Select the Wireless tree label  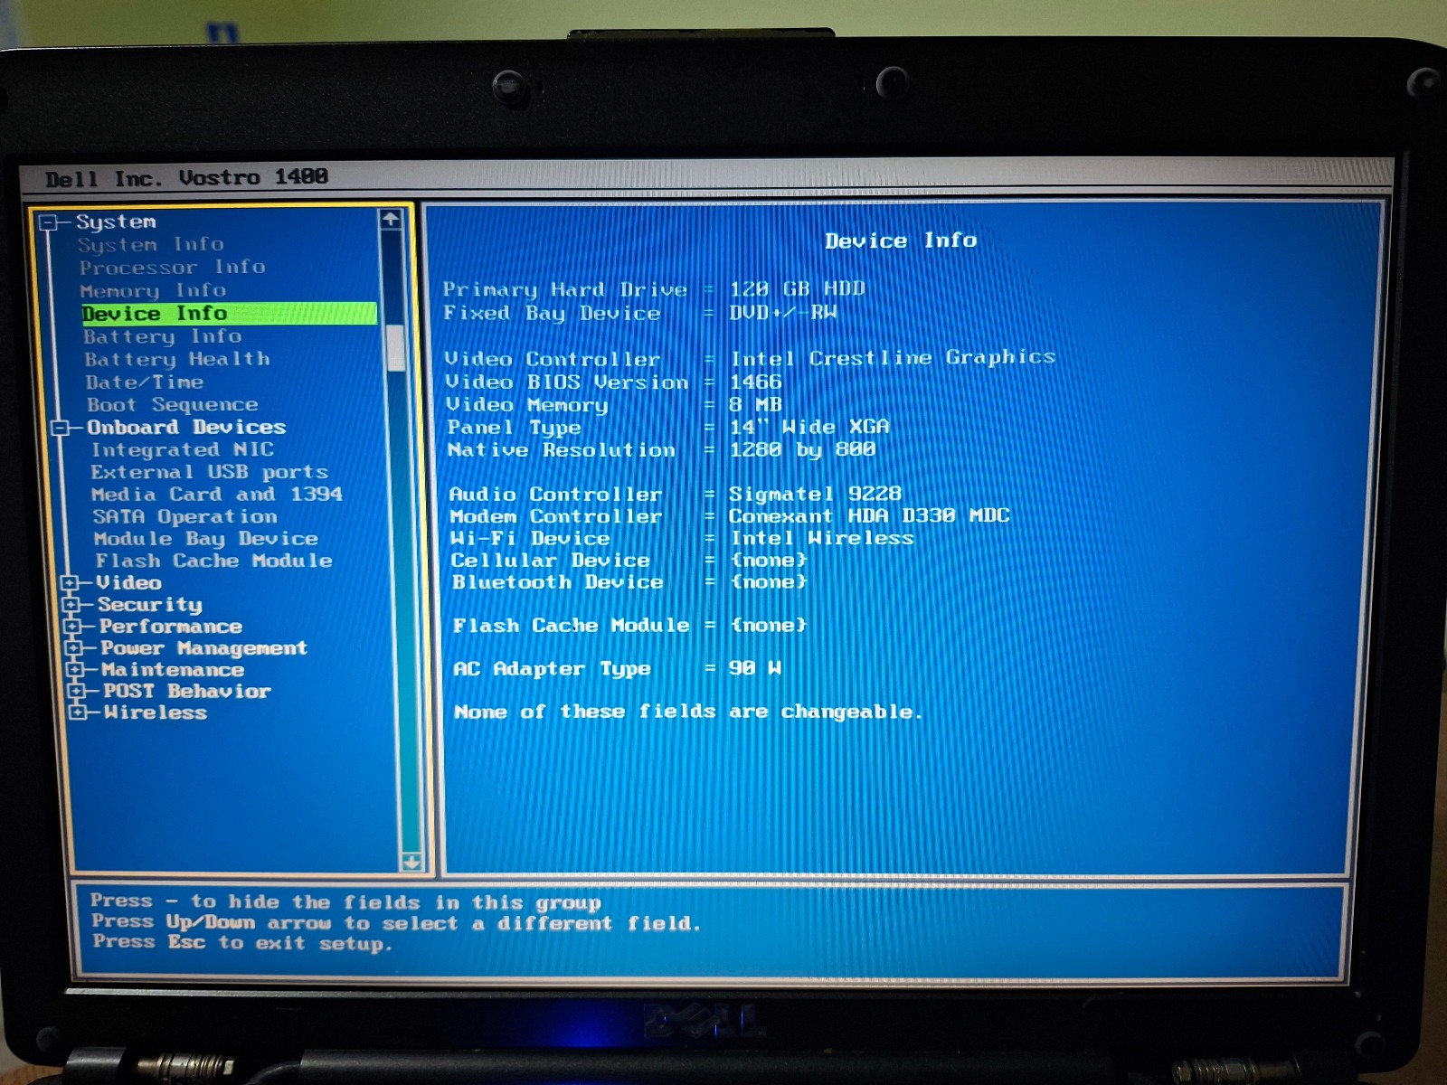156,713
